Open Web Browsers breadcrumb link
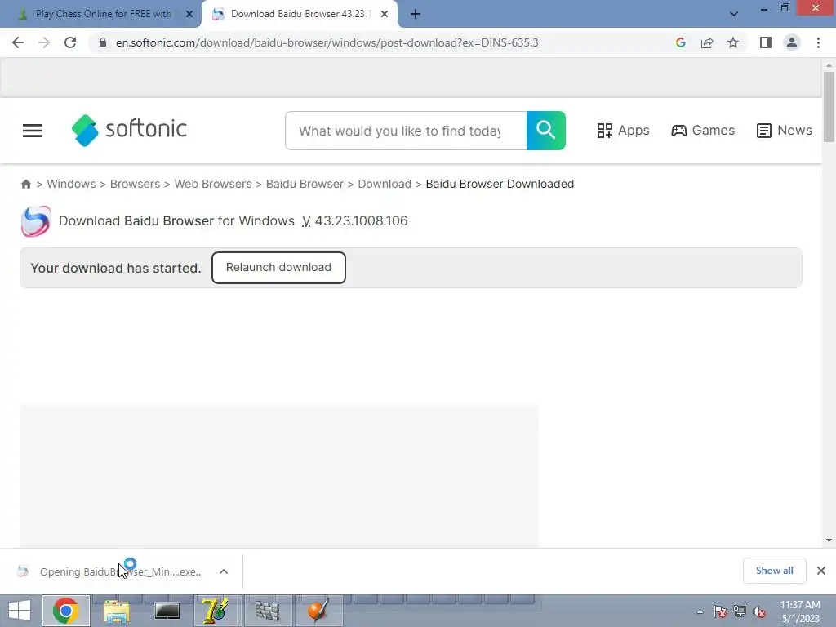The image size is (836, 627). point(213,184)
